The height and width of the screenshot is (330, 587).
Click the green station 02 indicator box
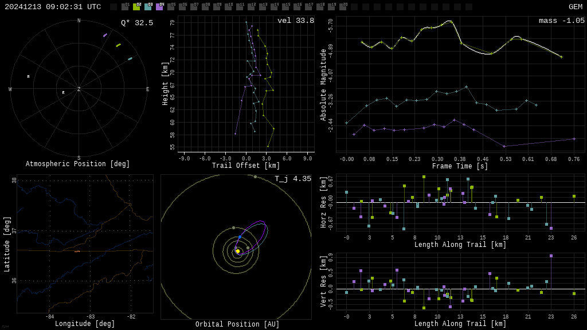point(136,7)
